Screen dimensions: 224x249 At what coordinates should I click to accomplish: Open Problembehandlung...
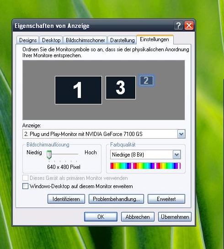116,199
